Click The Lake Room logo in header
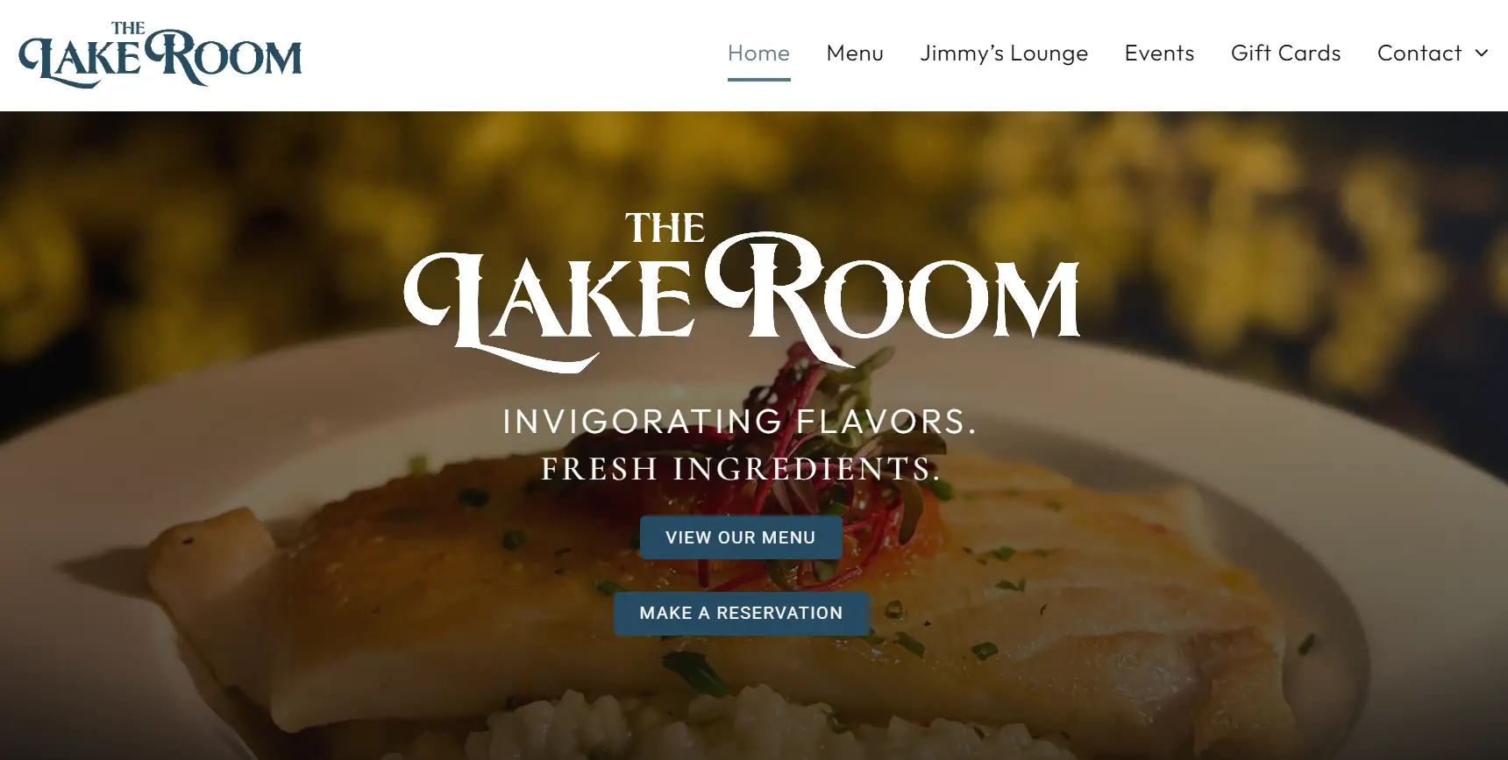 [x=160, y=54]
